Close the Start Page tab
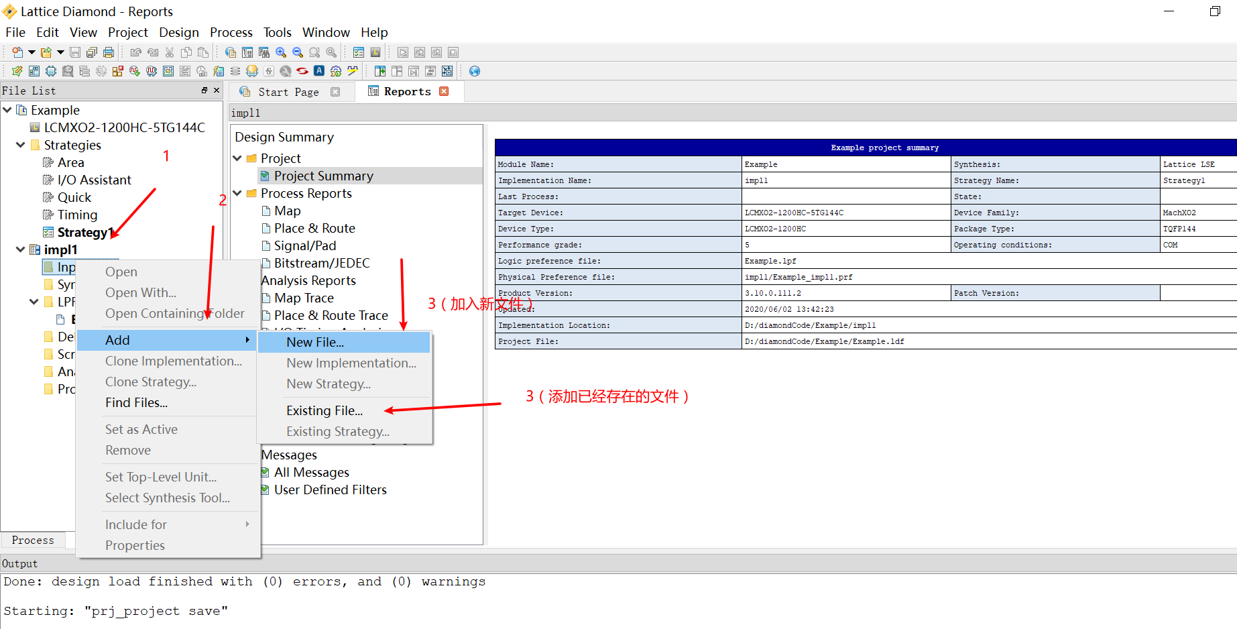Image resolution: width=1237 pixels, height=629 pixels. pyautogui.click(x=335, y=92)
